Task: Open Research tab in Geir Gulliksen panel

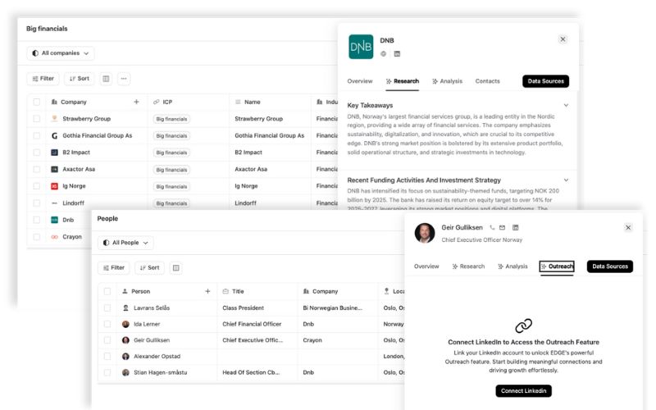Action: 468,266
